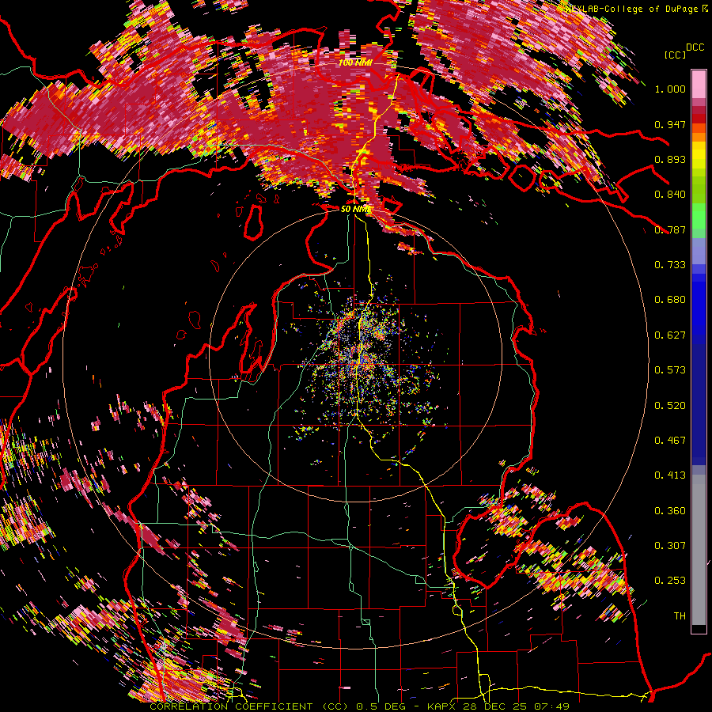Click the 0.947 legend value

[670, 124]
